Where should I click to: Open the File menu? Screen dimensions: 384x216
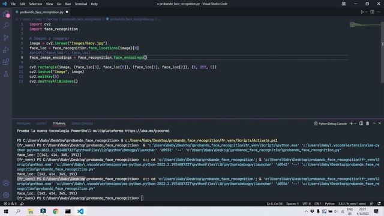[13, 4]
